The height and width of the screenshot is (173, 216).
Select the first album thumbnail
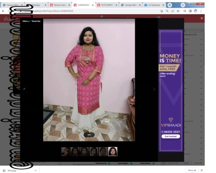pyautogui.click(x=66, y=151)
